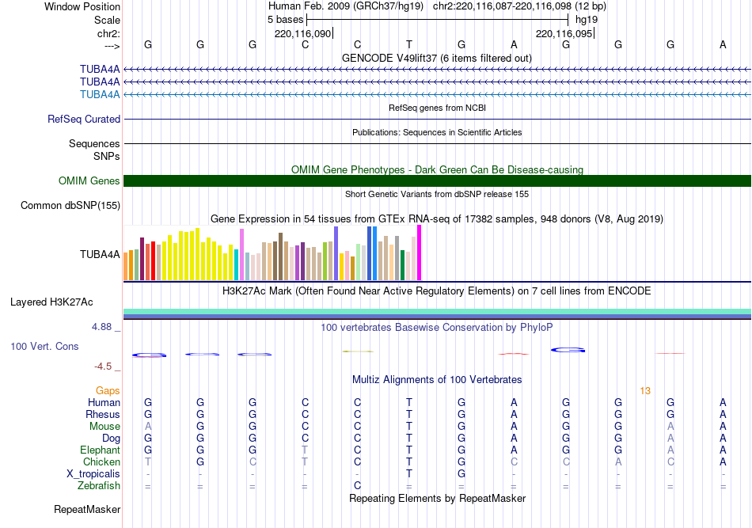Click the Human Feb. 2009 (GRCh37/hg19) assembly text
752x528 pixels.
346,6
